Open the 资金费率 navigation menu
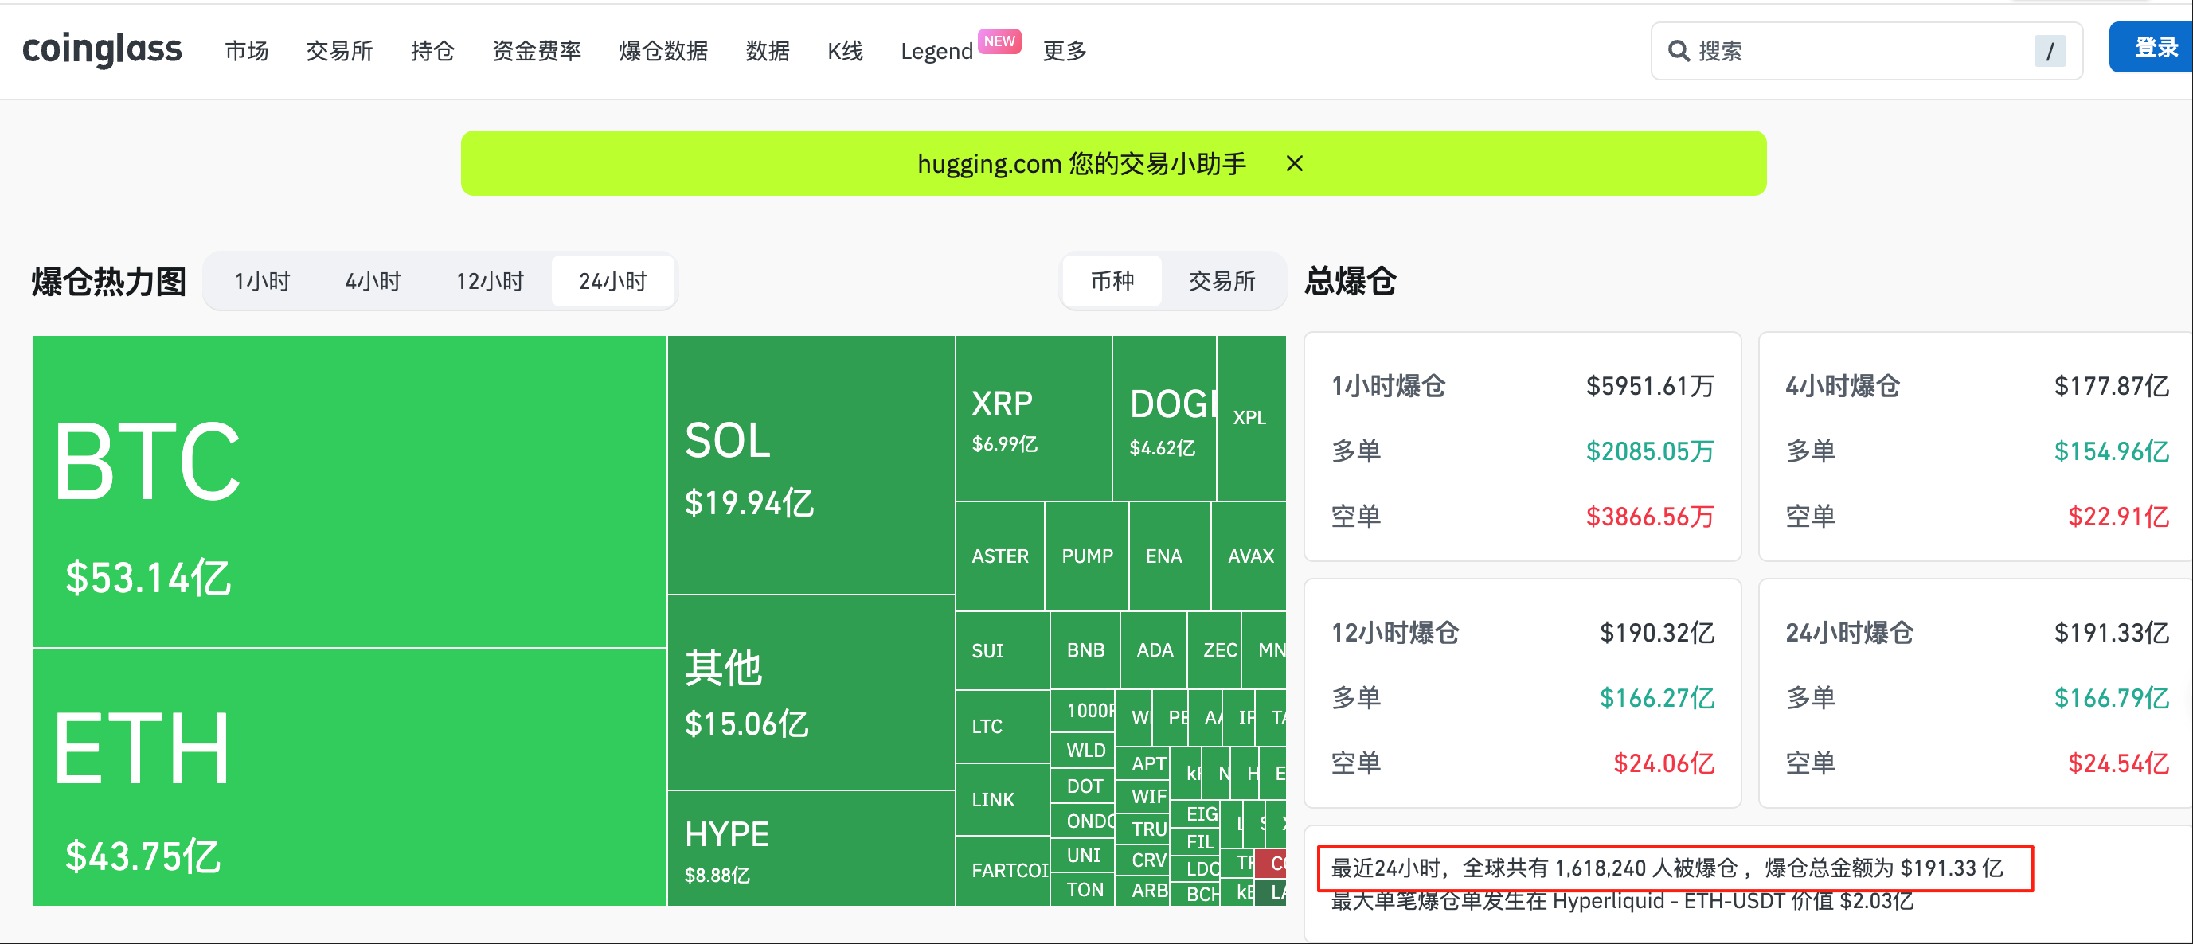Screen dimensions: 2193x944 [x=537, y=51]
